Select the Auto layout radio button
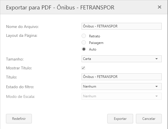 (84, 49)
